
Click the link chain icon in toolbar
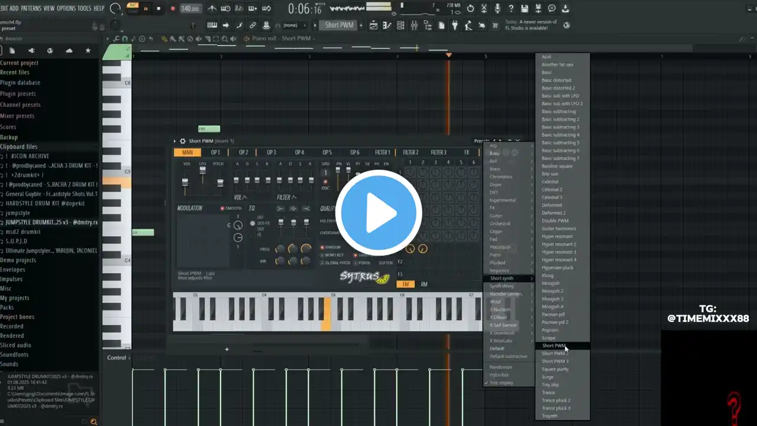click(x=253, y=25)
